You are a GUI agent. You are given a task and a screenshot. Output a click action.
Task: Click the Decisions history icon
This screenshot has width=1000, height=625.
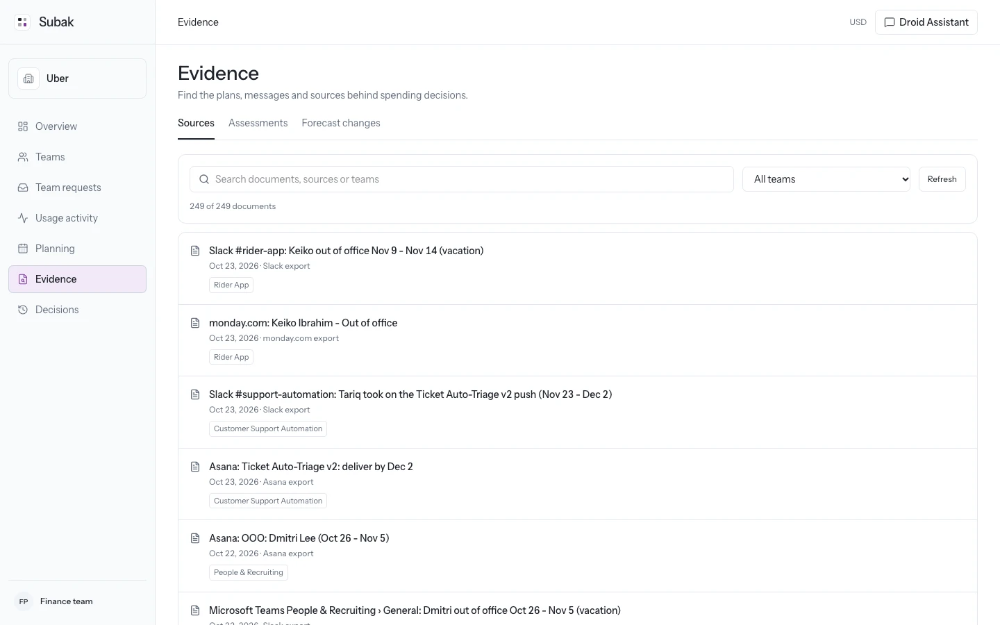tap(23, 310)
